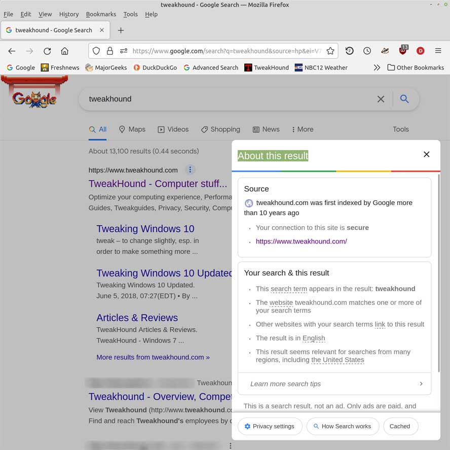The width and height of the screenshot is (450, 450).
Task: Open the History menu
Action: pos(69,14)
